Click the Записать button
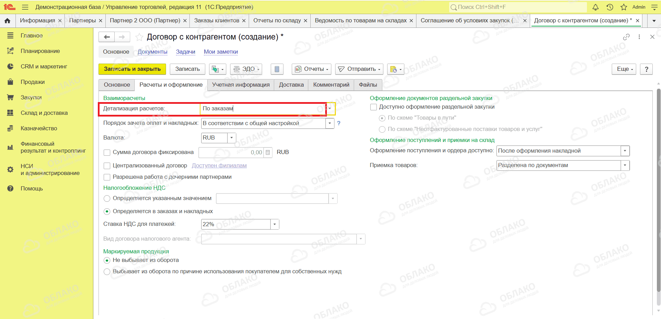The height and width of the screenshot is (319, 661). click(x=187, y=69)
